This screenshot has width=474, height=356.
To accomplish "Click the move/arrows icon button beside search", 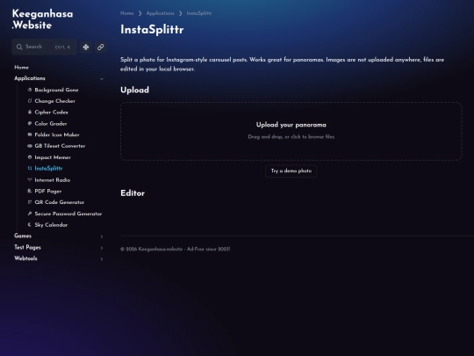I will [86, 47].
